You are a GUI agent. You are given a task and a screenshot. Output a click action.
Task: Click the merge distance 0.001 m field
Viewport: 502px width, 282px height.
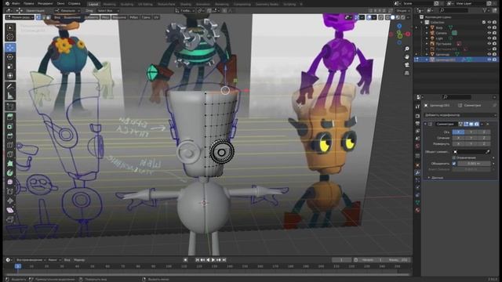(474, 164)
